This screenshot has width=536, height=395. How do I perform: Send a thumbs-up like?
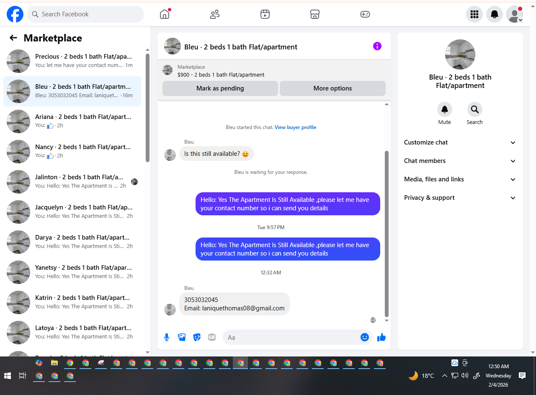coord(381,337)
